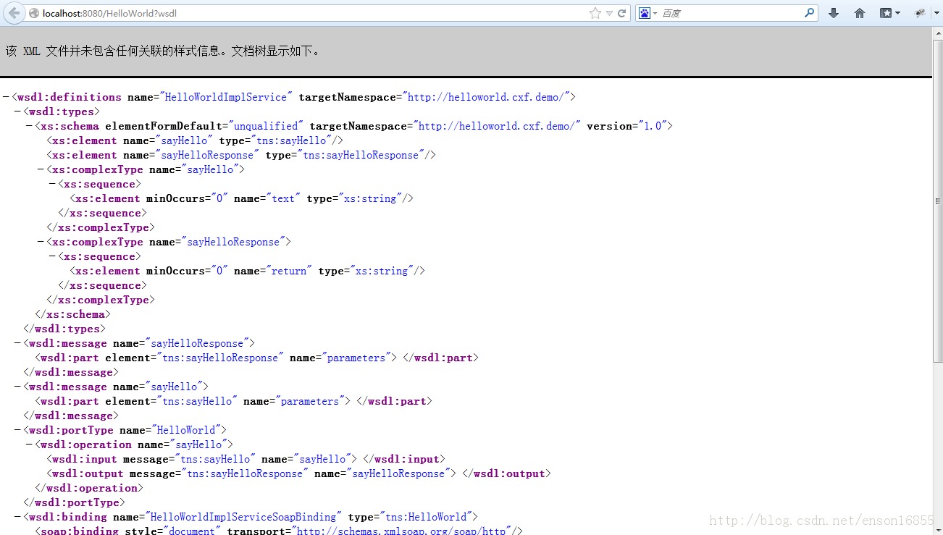Click the closing </xs:schema> tag

(73, 314)
